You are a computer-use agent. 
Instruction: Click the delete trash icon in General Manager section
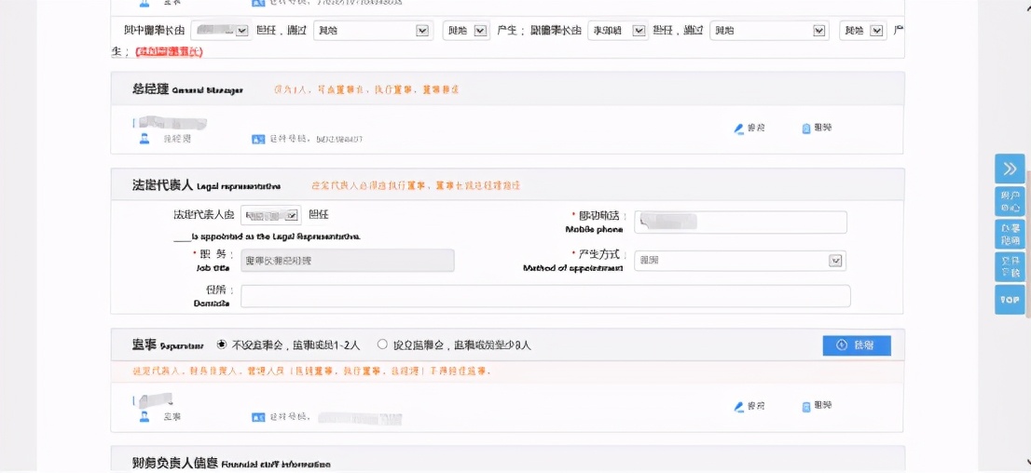tap(806, 128)
